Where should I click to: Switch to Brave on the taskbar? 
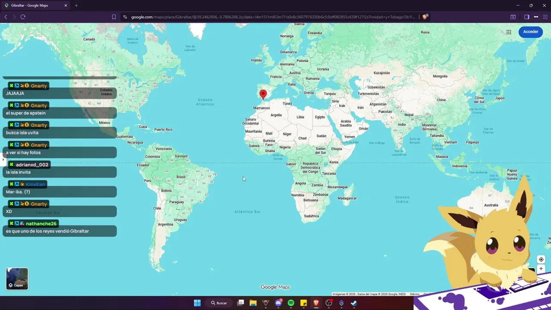click(316, 303)
